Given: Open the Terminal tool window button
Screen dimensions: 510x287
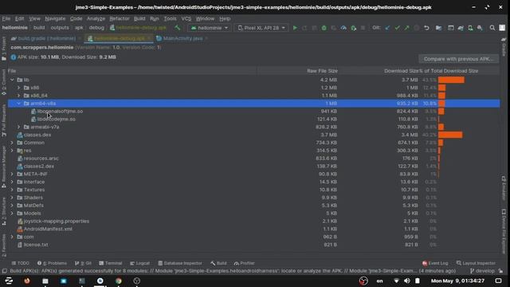Looking at the screenshot, I should click(x=110, y=263).
